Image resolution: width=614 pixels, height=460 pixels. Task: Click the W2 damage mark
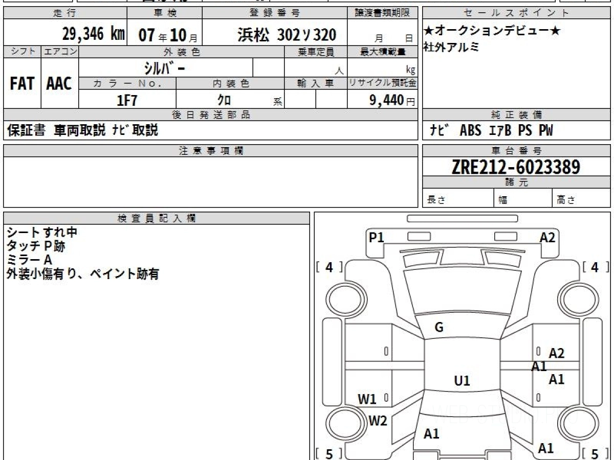[x=378, y=421]
